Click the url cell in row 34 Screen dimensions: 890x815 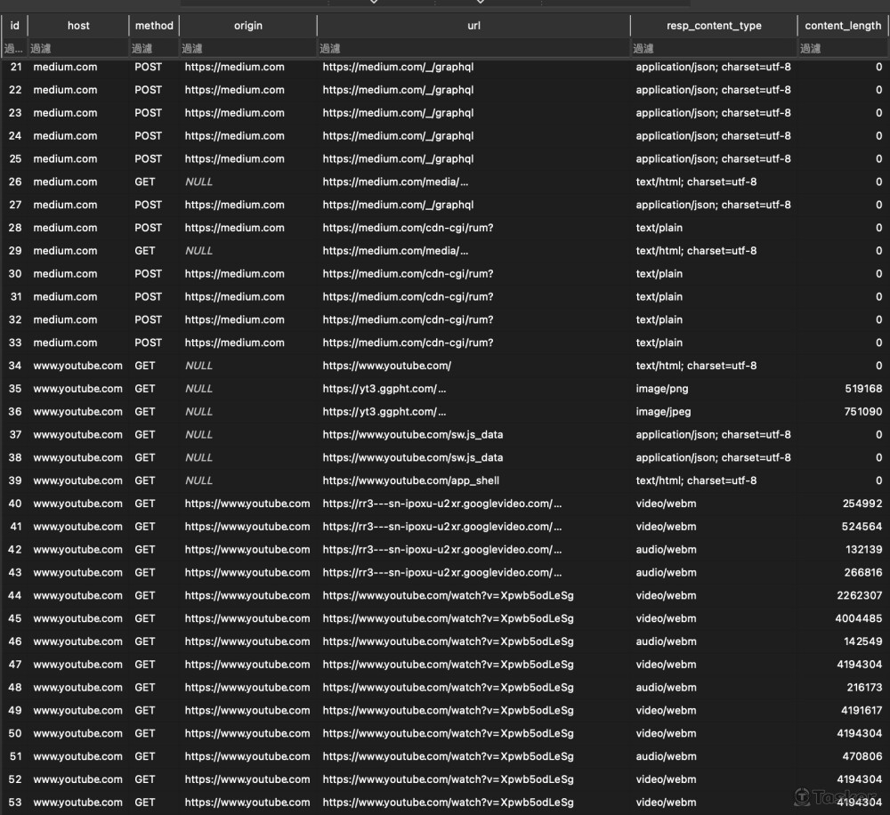coord(387,366)
